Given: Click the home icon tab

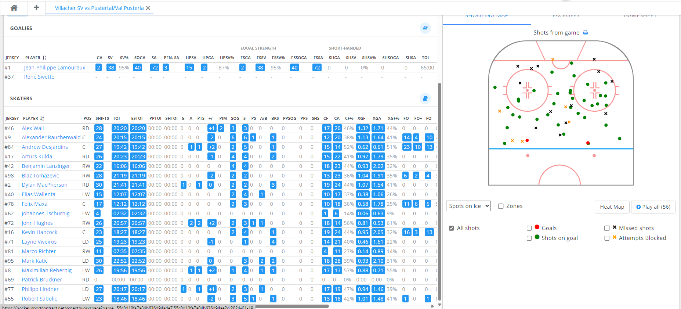Looking at the screenshot, I should (x=14, y=8).
